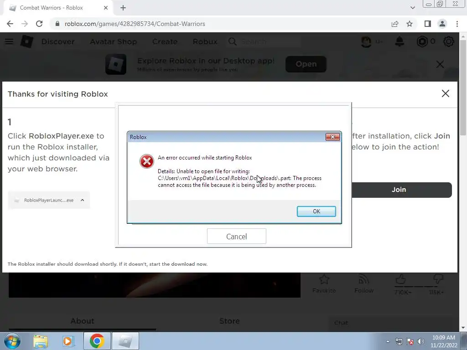Click the network tray icon
This screenshot has height=350, width=467.
pos(399,342)
